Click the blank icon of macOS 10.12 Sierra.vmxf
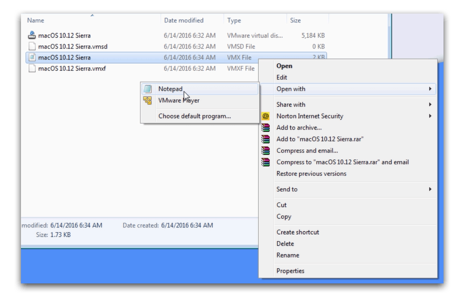This screenshot has width=465, height=297. (32, 68)
